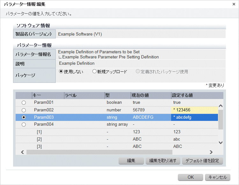Select the Param001 row radio button
Screen dimensions: 239x185
pos(24,102)
